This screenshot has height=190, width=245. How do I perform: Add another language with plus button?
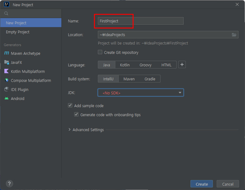pyautogui.click(x=182, y=65)
